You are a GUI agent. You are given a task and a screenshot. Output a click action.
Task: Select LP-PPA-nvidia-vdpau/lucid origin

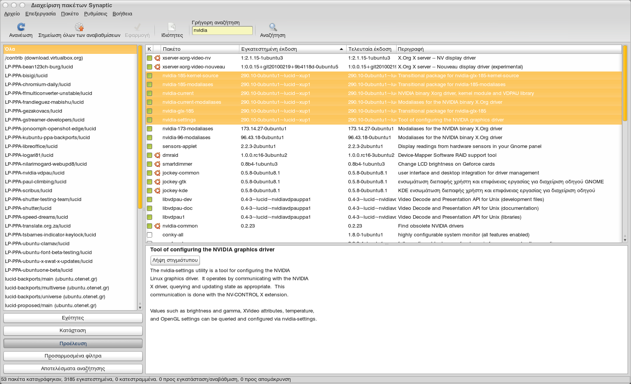(x=70, y=173)
